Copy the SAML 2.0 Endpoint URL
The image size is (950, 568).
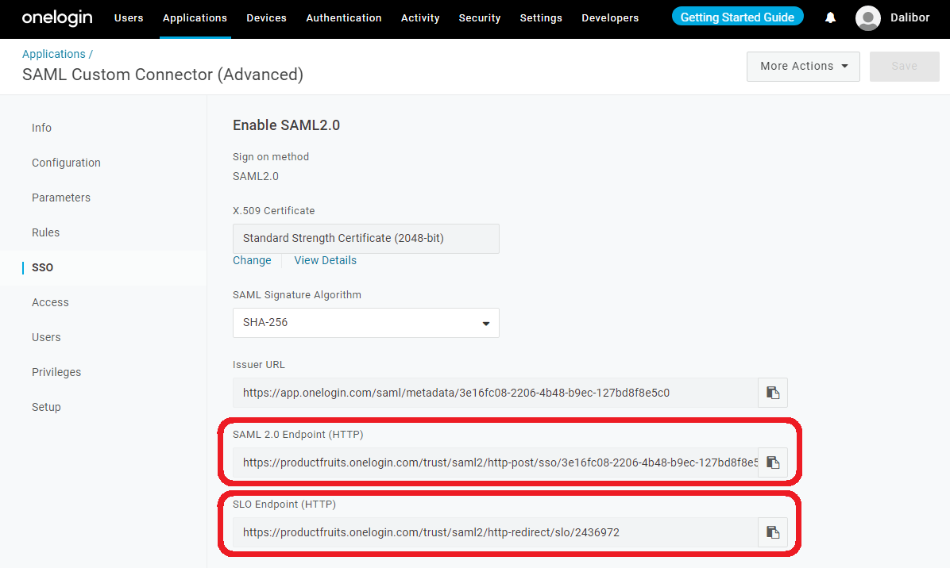point(772,462)
